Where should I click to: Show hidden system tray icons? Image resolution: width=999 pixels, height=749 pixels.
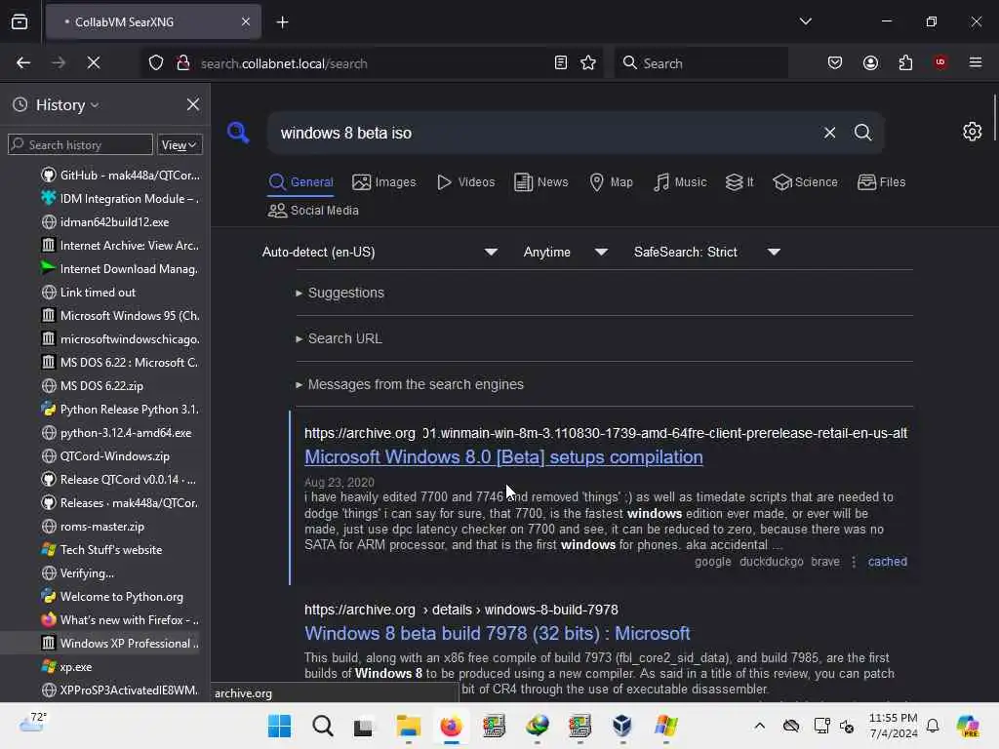pos(759,726)
